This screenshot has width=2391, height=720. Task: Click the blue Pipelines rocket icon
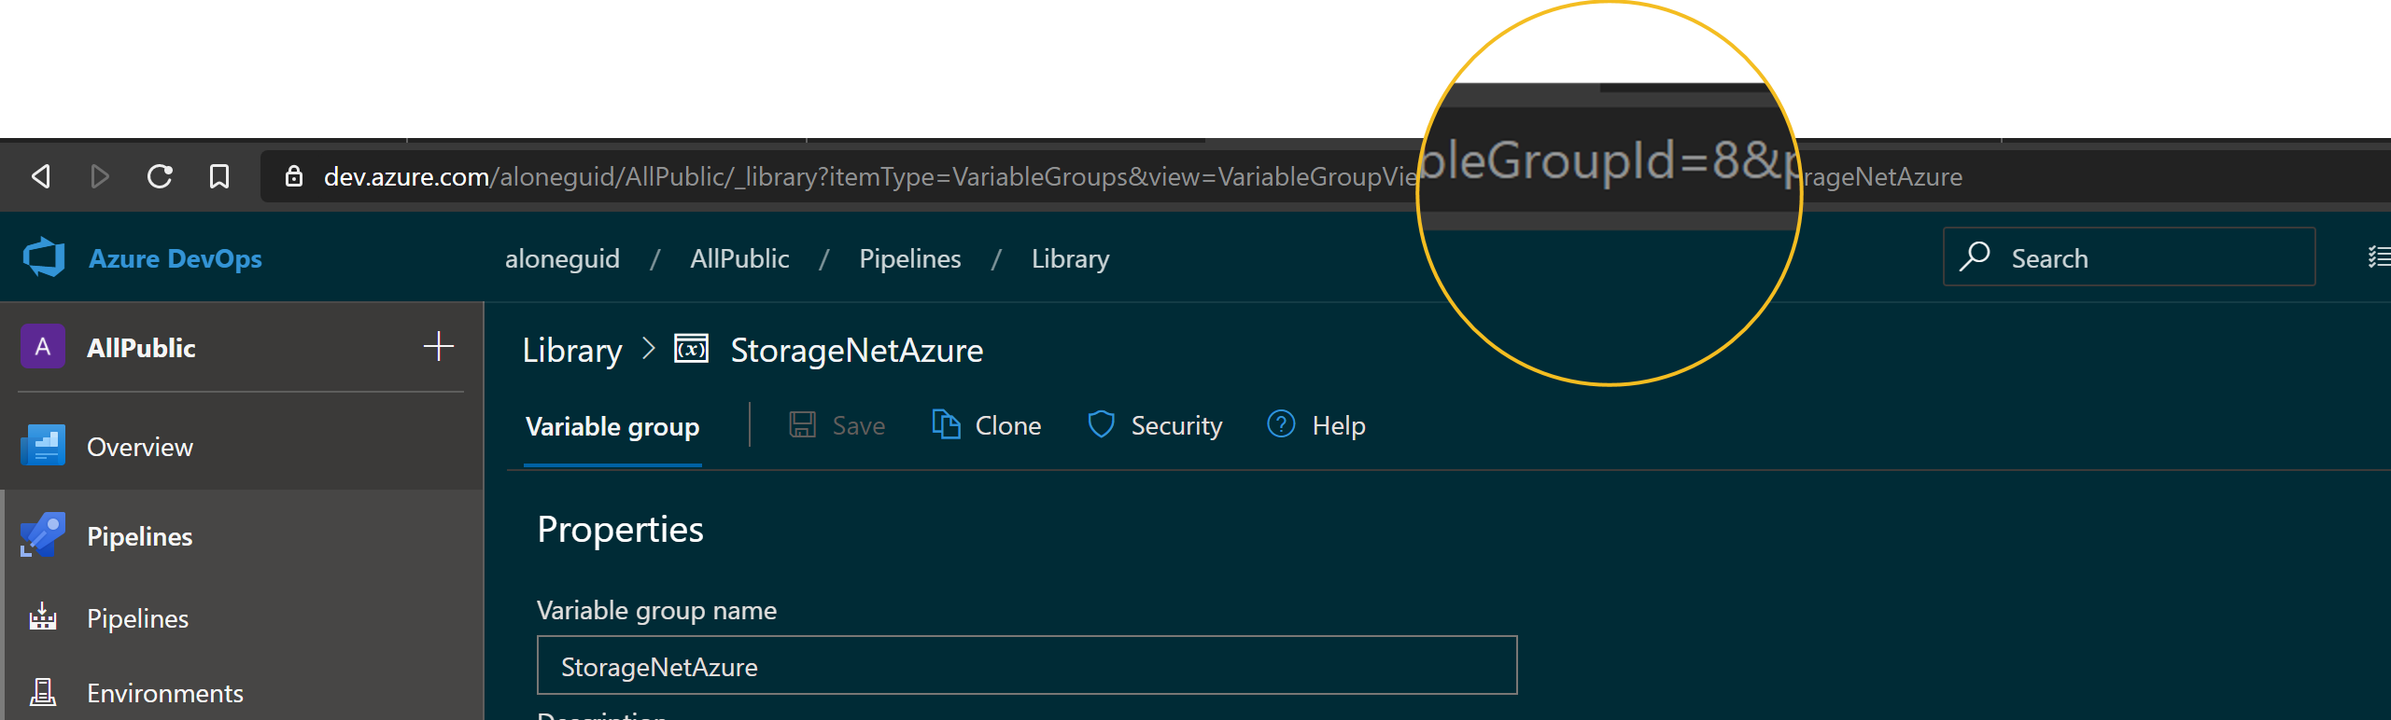coord(43,535)
